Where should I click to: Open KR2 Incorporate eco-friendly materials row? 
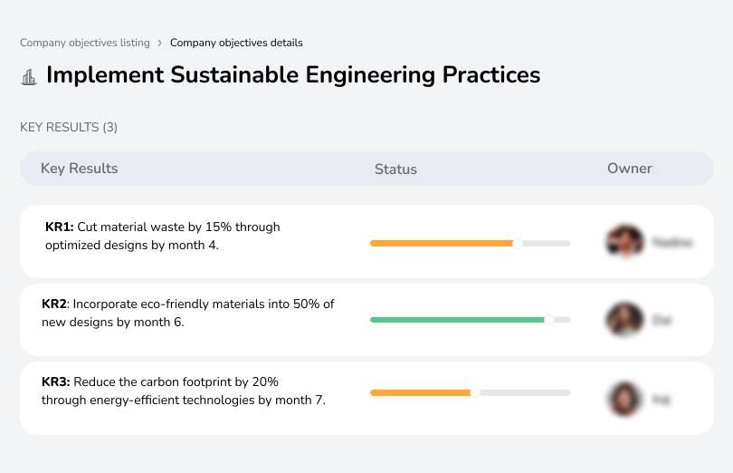[366, 320]
